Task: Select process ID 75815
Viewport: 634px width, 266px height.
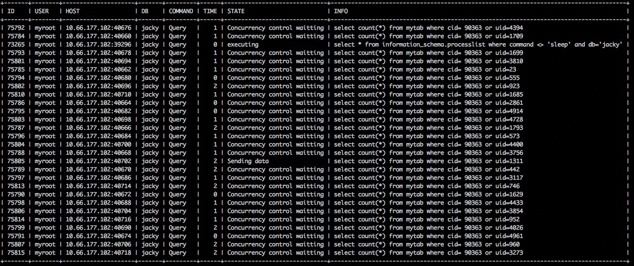Action: (x=16, y=253)
